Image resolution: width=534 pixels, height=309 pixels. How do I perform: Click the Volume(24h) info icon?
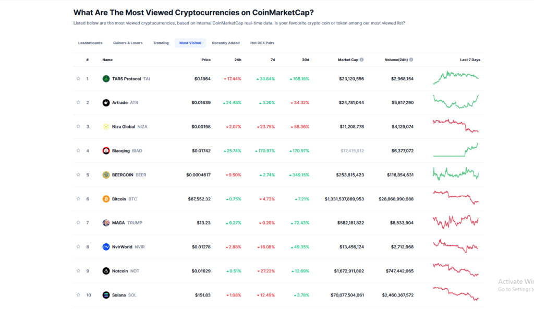tap(412, 60)
